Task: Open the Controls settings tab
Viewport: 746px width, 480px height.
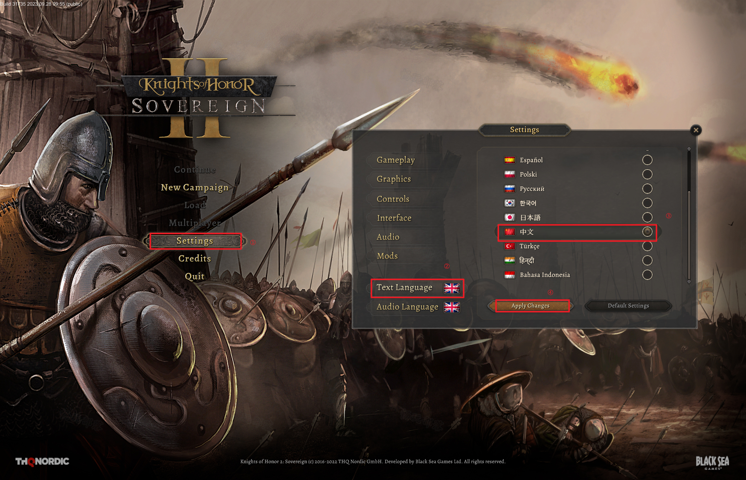Action: pos(393,199)
